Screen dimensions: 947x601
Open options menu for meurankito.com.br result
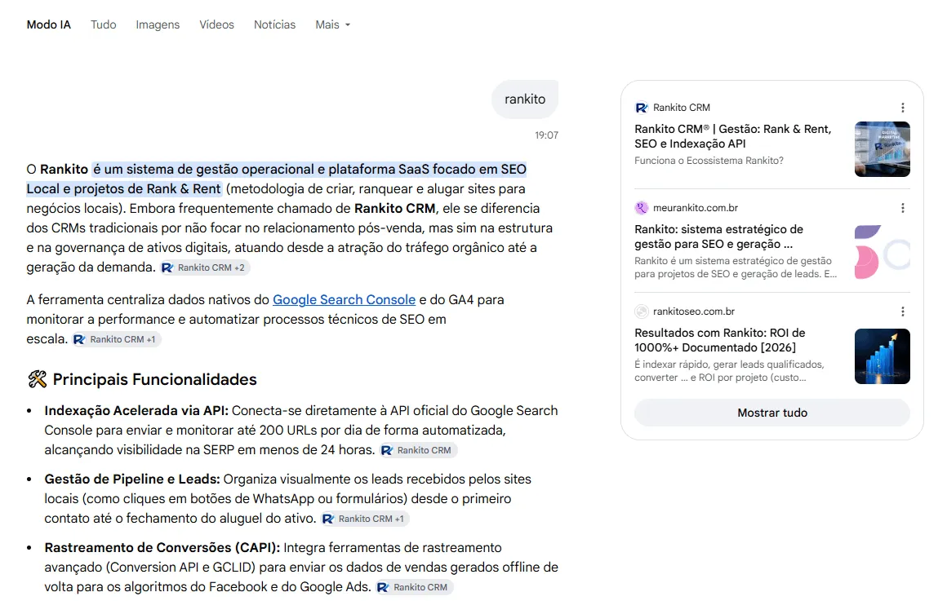click(x=903, y=208)
